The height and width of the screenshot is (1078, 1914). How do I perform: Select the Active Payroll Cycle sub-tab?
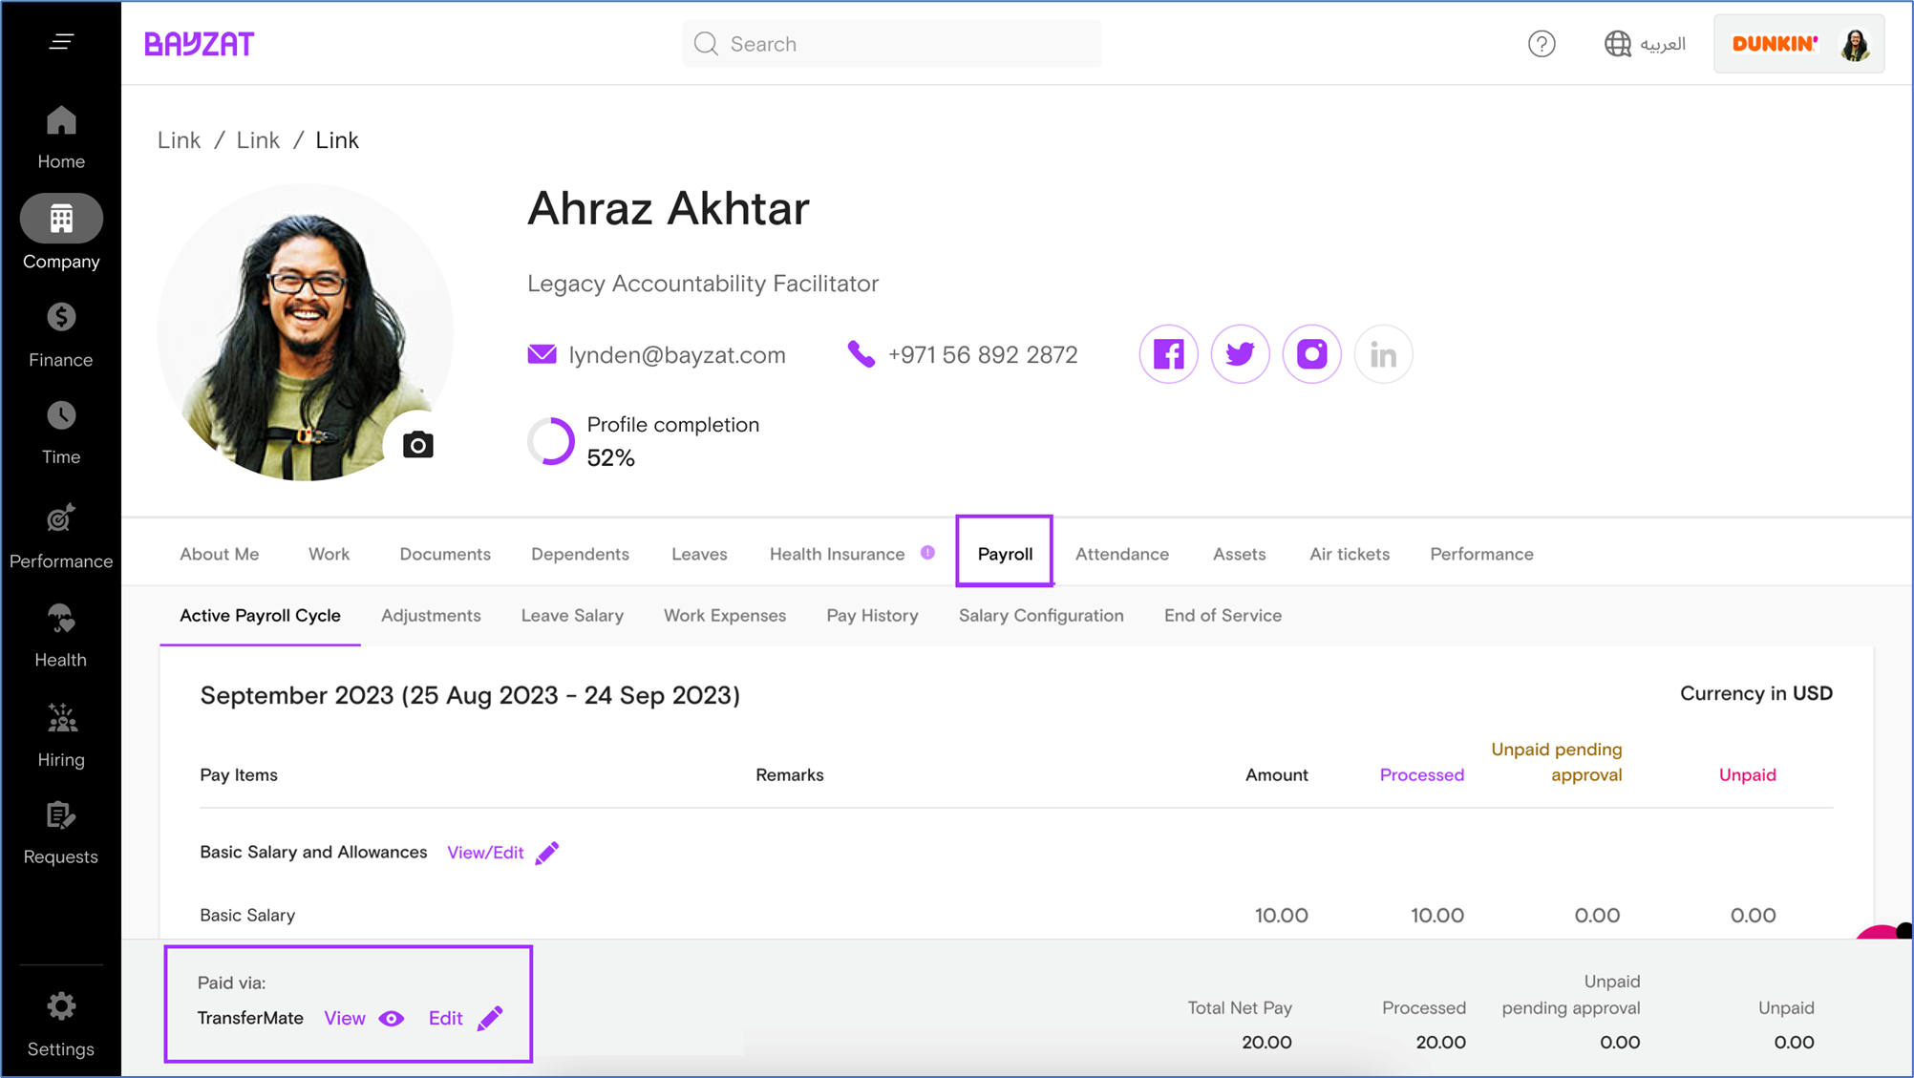tap(260, 616)
